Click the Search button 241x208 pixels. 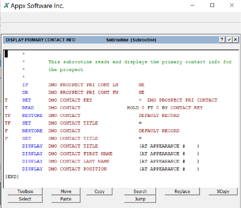140,191
